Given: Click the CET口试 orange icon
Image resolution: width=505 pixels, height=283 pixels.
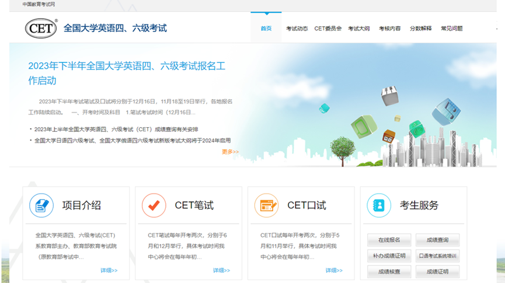Looking at the screenshot, I should [266, 205].
